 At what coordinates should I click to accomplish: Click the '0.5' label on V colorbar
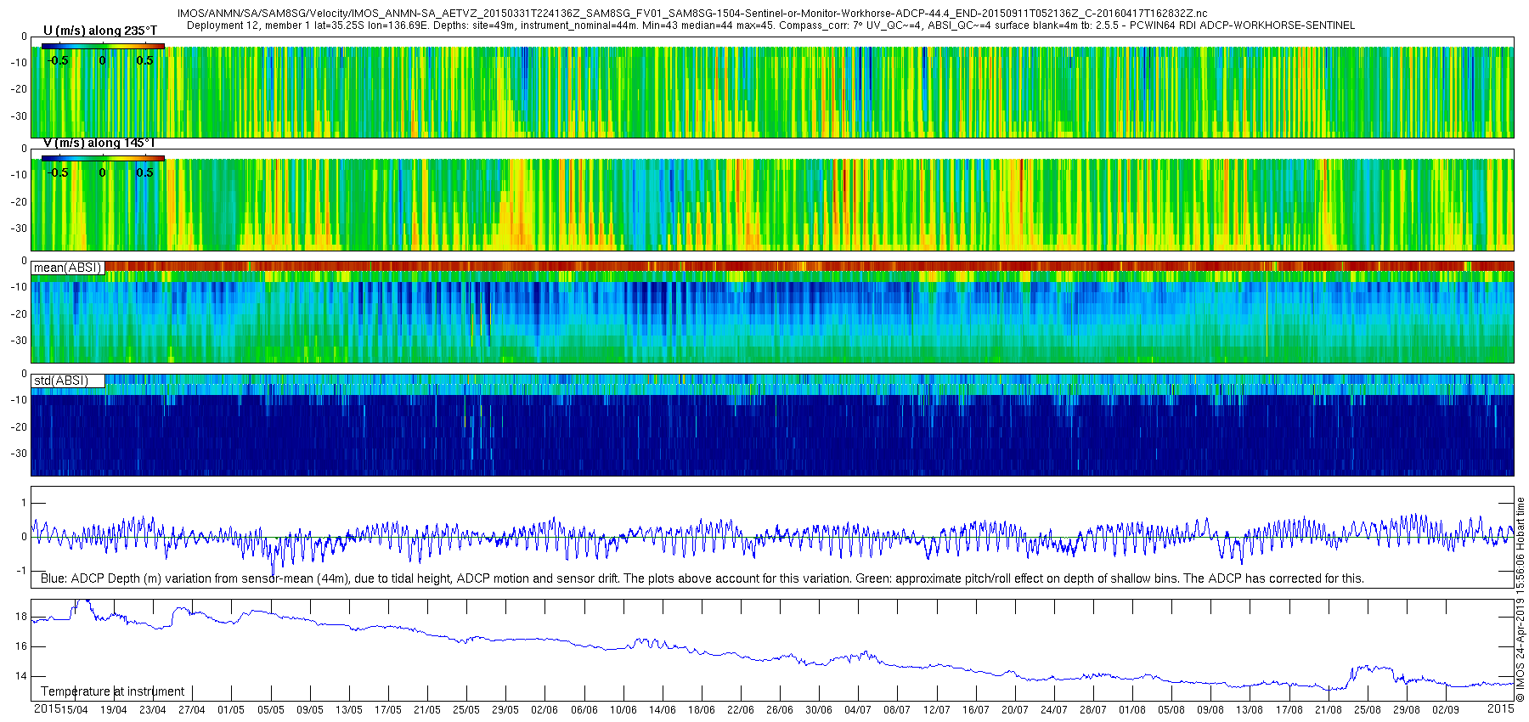click(145, 172)
